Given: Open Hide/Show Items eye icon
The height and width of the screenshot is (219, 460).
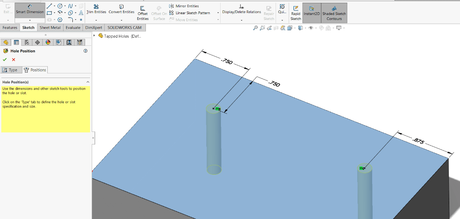Looking at the screenshot, I should click(310, 28).
